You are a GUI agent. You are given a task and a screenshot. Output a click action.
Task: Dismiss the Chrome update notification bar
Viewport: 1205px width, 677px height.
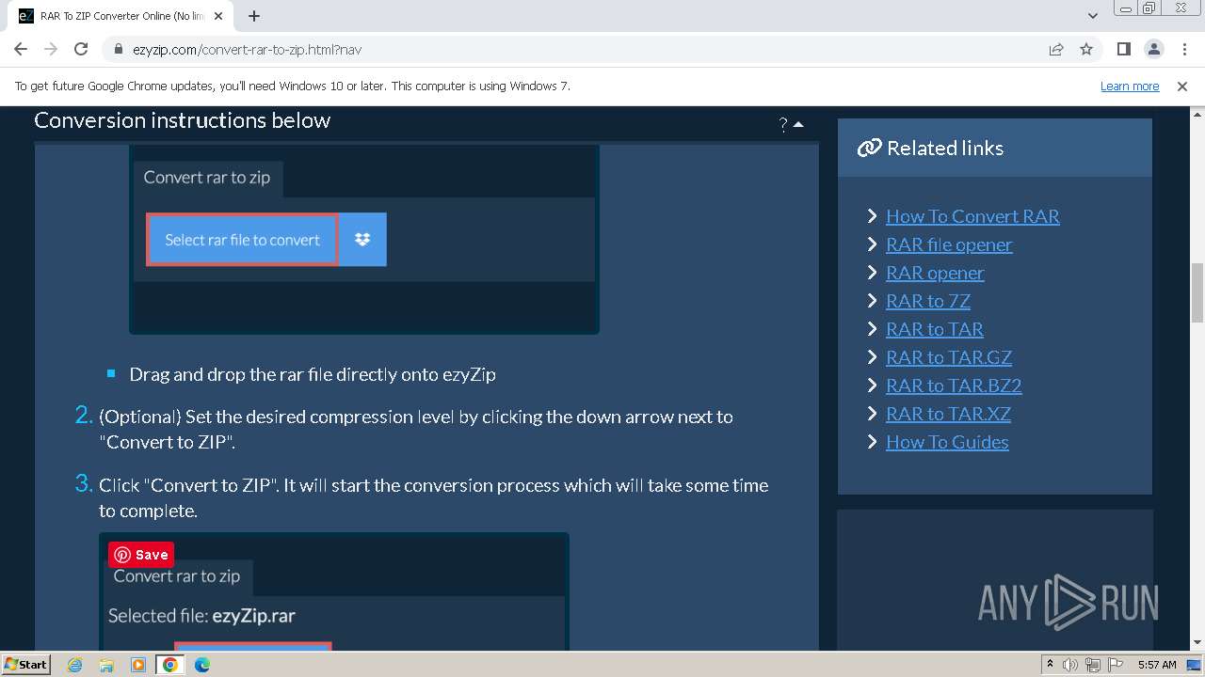click(x=1182, y=86)
